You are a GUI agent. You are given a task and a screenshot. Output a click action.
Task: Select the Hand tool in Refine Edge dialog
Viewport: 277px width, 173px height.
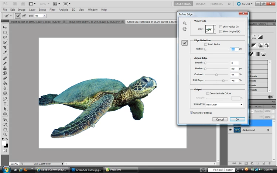[185, 29]
